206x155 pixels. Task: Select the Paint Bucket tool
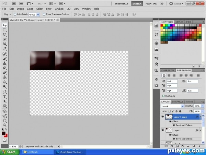(4, 77)
